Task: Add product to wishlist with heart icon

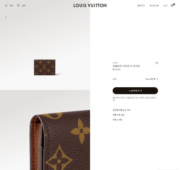Action: pyautogui.click(x=157, y=63)
